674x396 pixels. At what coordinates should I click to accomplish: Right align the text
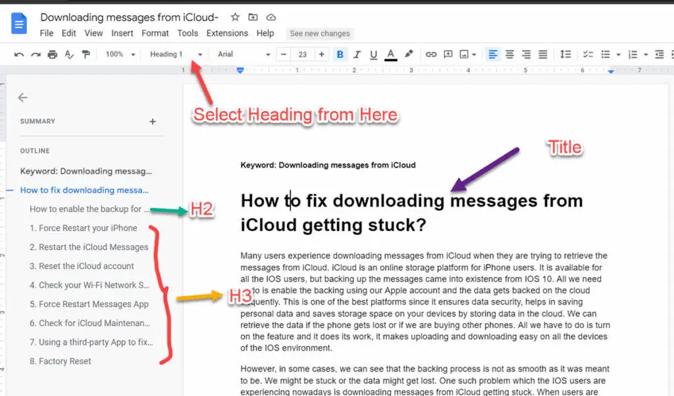tap(526, 55)
